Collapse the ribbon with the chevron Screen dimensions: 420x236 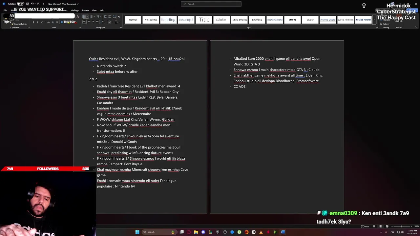click(x=416, y=27)
